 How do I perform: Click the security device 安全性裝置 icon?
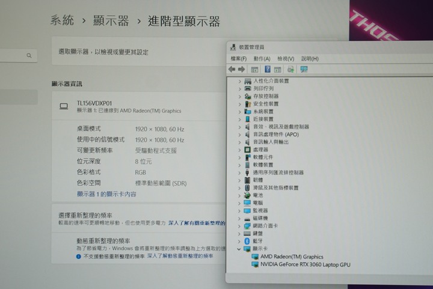(248, 104)
